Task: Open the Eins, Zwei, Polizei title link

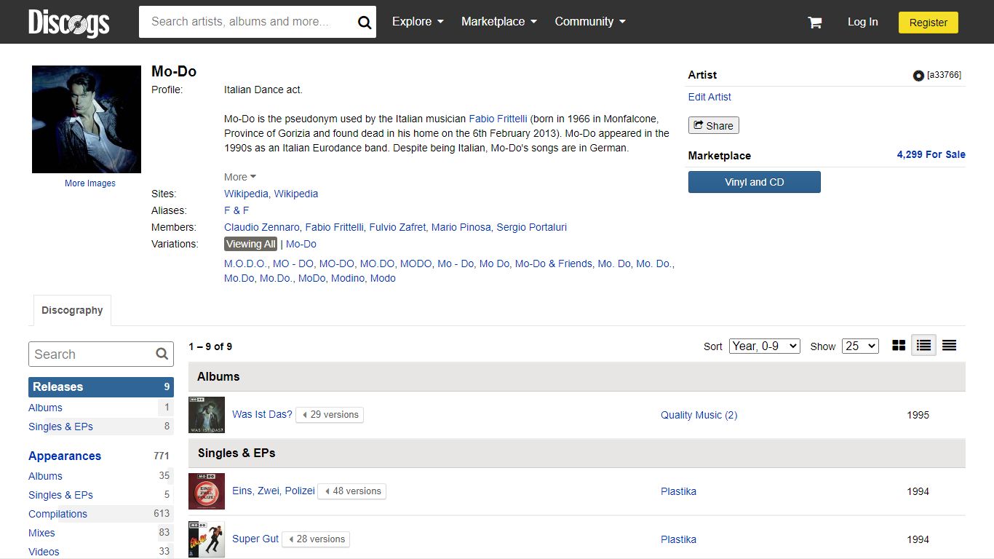Action: (274, 491)
